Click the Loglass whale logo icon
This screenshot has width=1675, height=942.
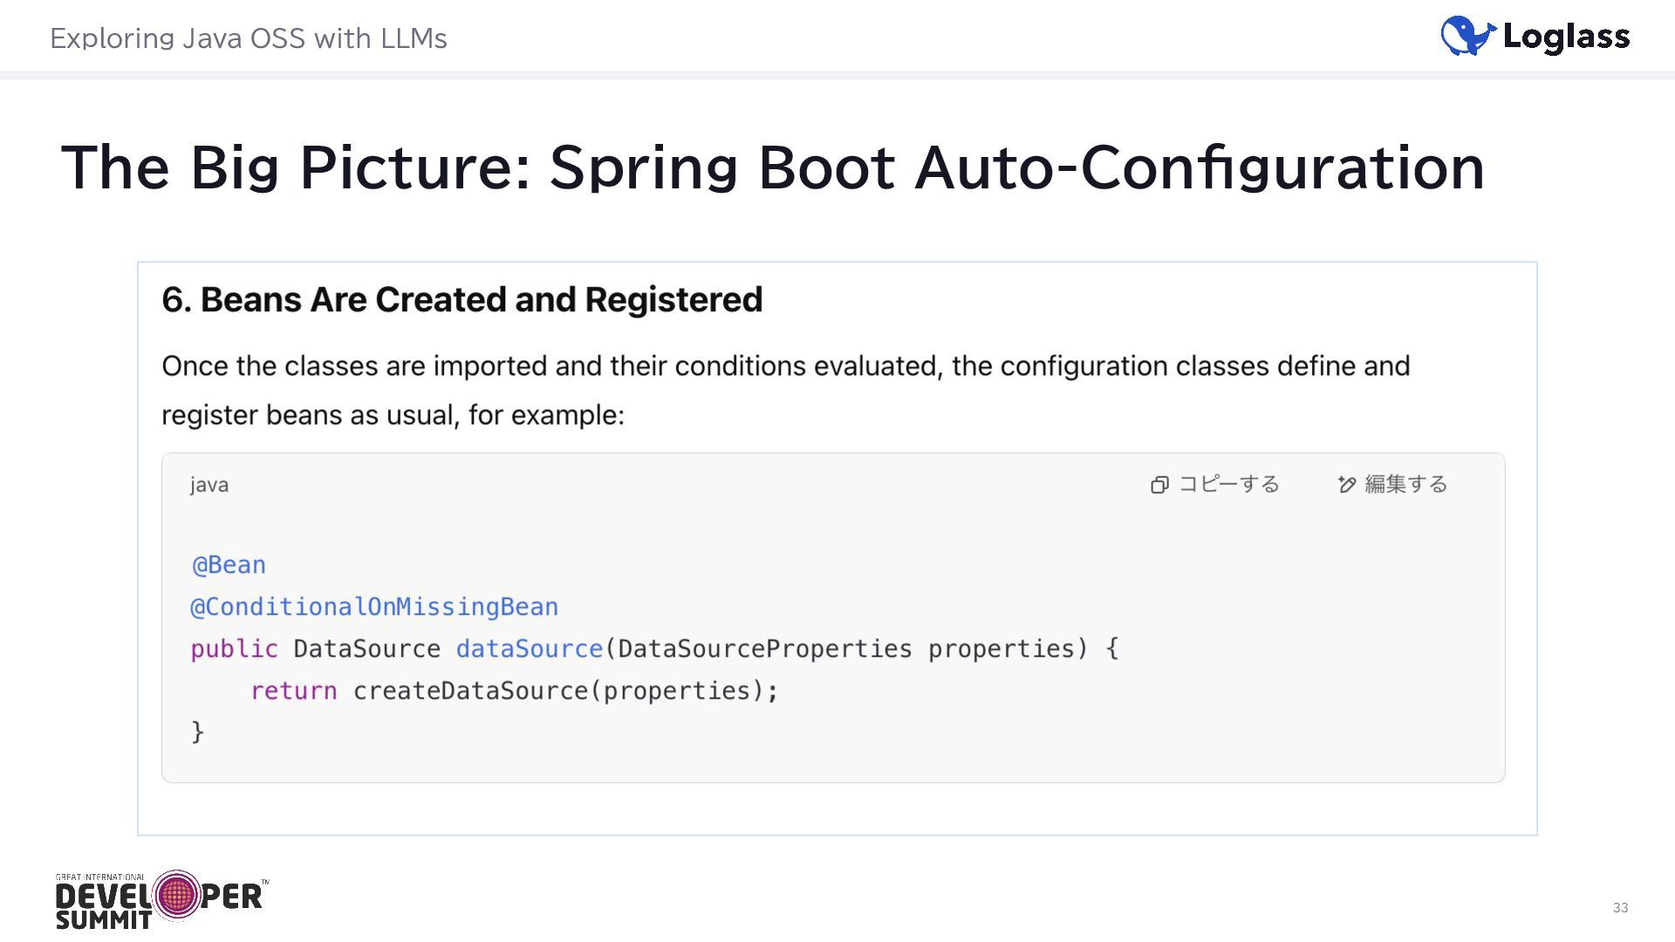[x=1467, y=37]
